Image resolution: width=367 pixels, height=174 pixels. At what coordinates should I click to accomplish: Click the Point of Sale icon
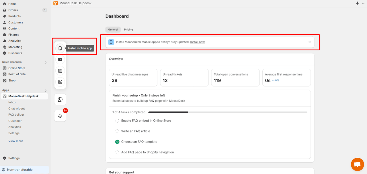pyautogui.click(x=5, y=74)
